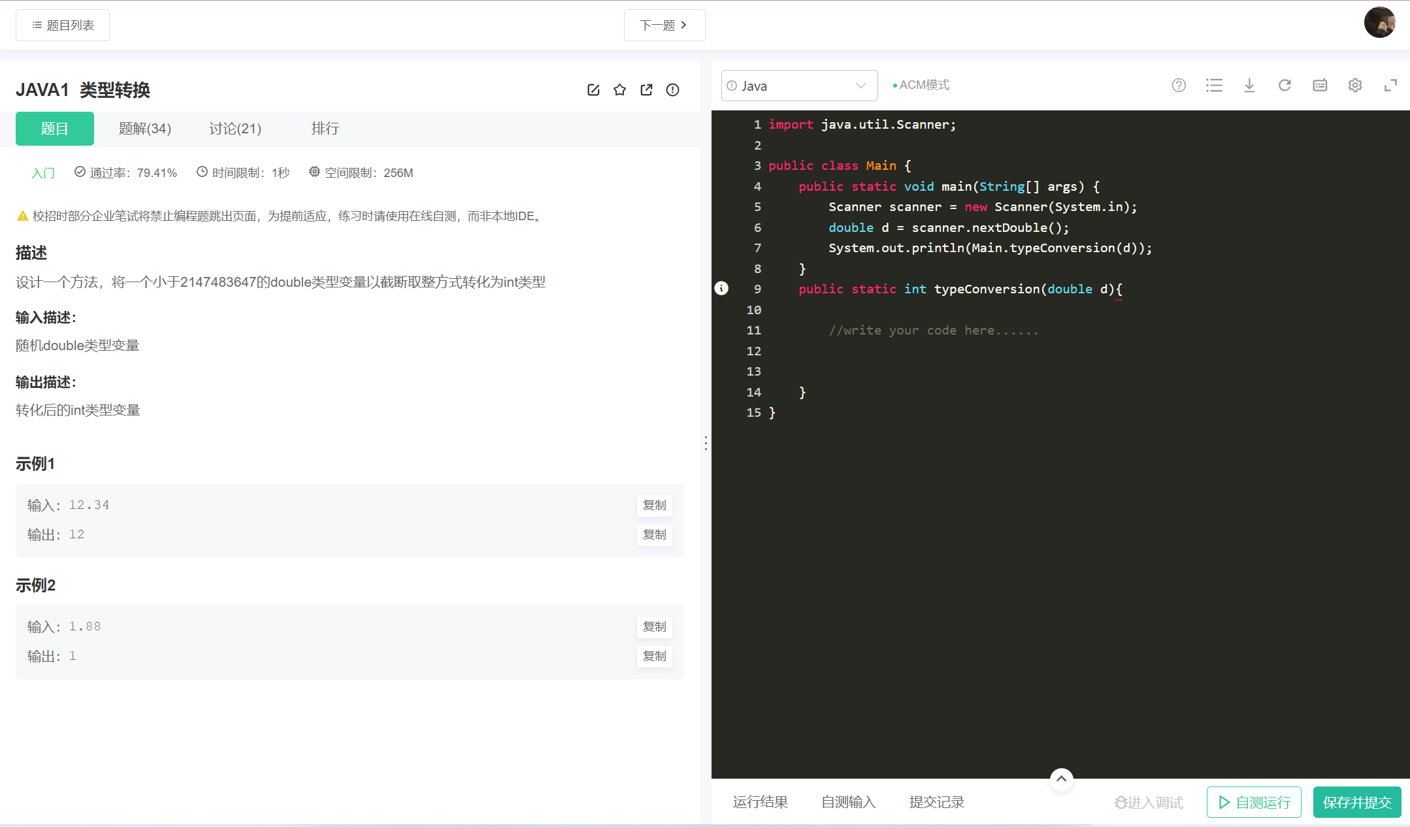Favorite the problem with star icon
This screenshot has height=827, width=1410.
pyautogui.click(x=620, y=90)
